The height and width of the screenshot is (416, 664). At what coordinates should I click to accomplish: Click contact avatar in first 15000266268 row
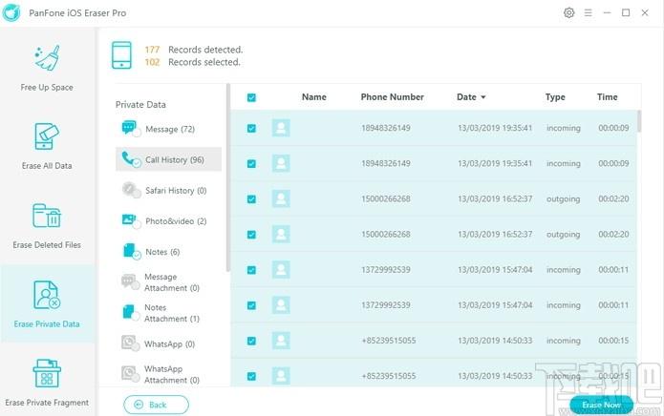[281, 198]
